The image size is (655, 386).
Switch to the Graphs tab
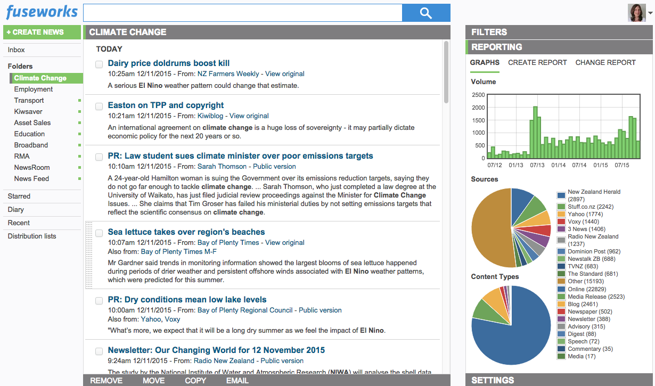(x=485, y=63)
